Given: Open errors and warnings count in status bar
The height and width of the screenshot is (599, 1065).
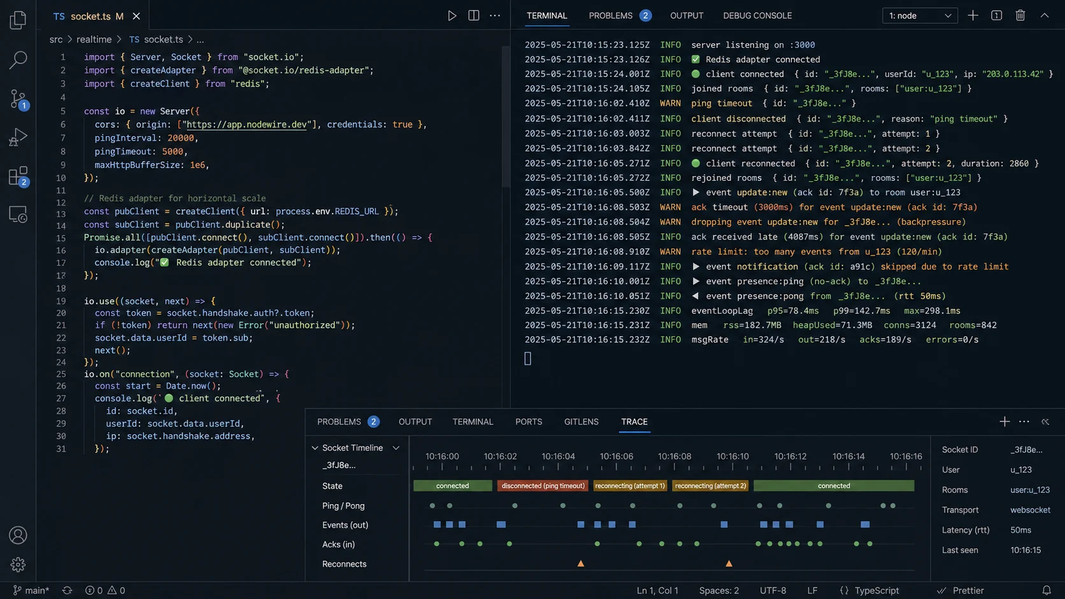Looking at the screenshot, I should 105,590.
